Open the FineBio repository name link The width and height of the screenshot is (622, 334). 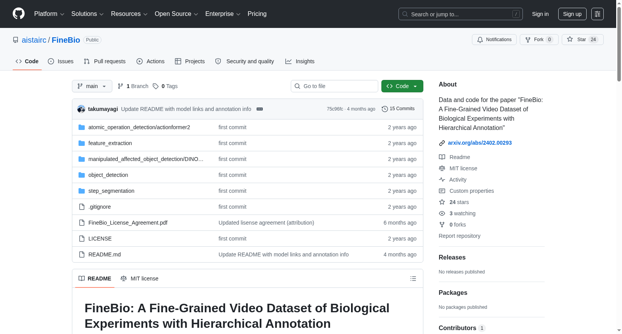(x=66, y=40)
